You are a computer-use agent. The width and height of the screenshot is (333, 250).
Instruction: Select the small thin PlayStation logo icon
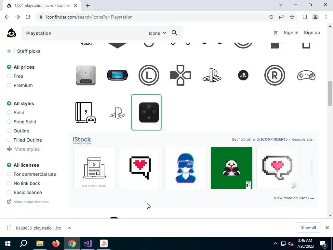(x=117, y=112)
